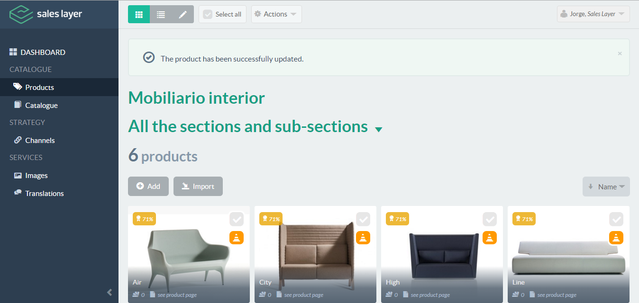Screen dimensions: 639x303
Task: Click the variants icon under Air
Action: point(136,294)
